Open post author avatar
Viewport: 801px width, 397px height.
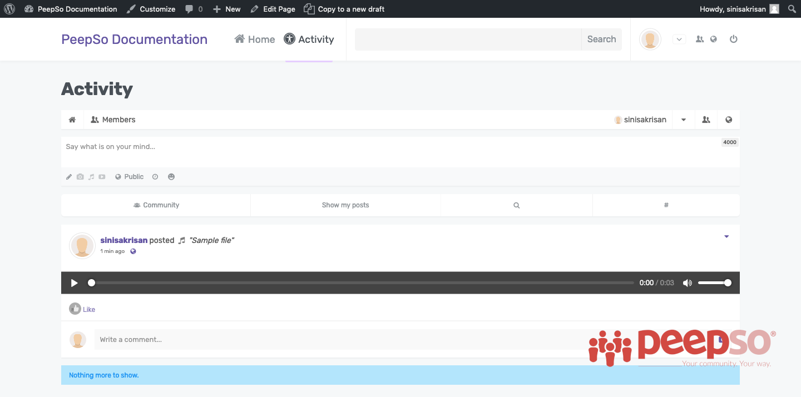click(x=82, y=246)
